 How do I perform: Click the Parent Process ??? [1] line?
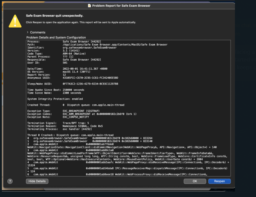click(50, 57)
